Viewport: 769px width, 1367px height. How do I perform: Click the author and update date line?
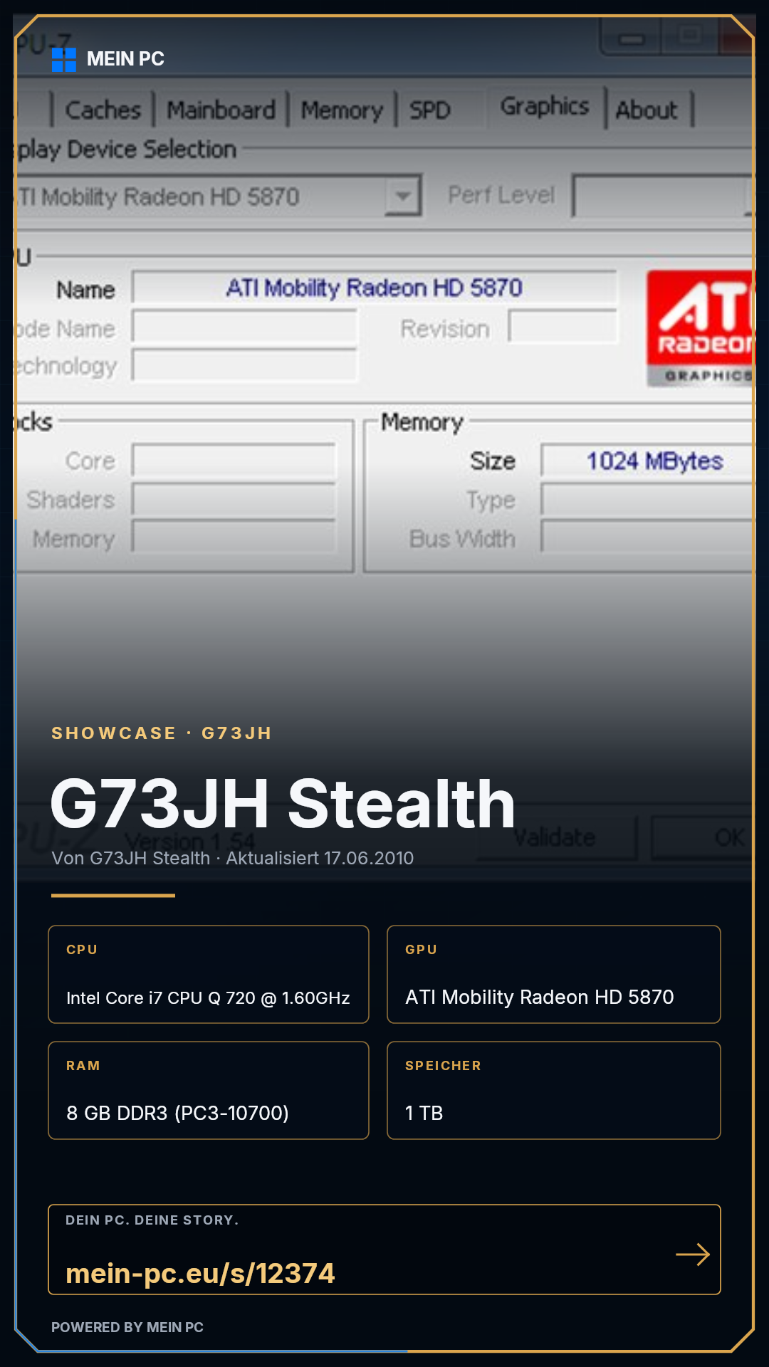(232, 858)
